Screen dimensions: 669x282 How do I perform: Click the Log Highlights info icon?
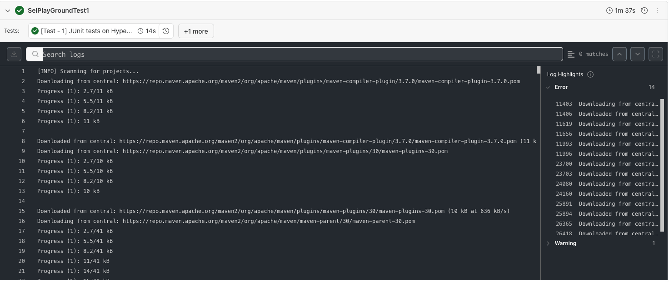coord(590,74)
